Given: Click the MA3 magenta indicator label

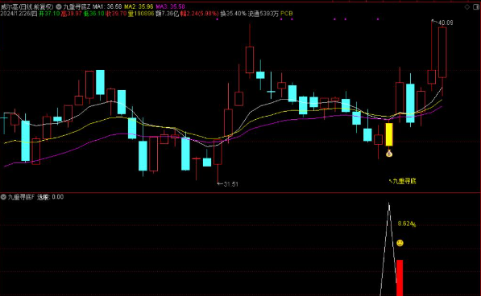Looking at the screenshot, I should click(x=171, y=6).
